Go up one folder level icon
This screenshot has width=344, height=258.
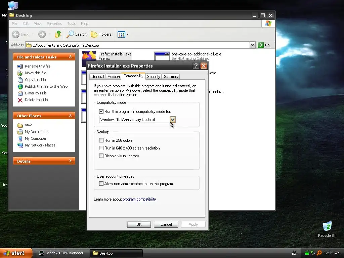click(x=58, y=34)
